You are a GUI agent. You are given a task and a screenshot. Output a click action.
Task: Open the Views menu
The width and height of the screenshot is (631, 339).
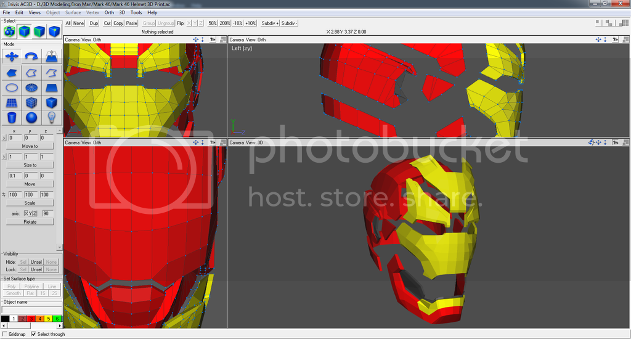pos(35,12)
